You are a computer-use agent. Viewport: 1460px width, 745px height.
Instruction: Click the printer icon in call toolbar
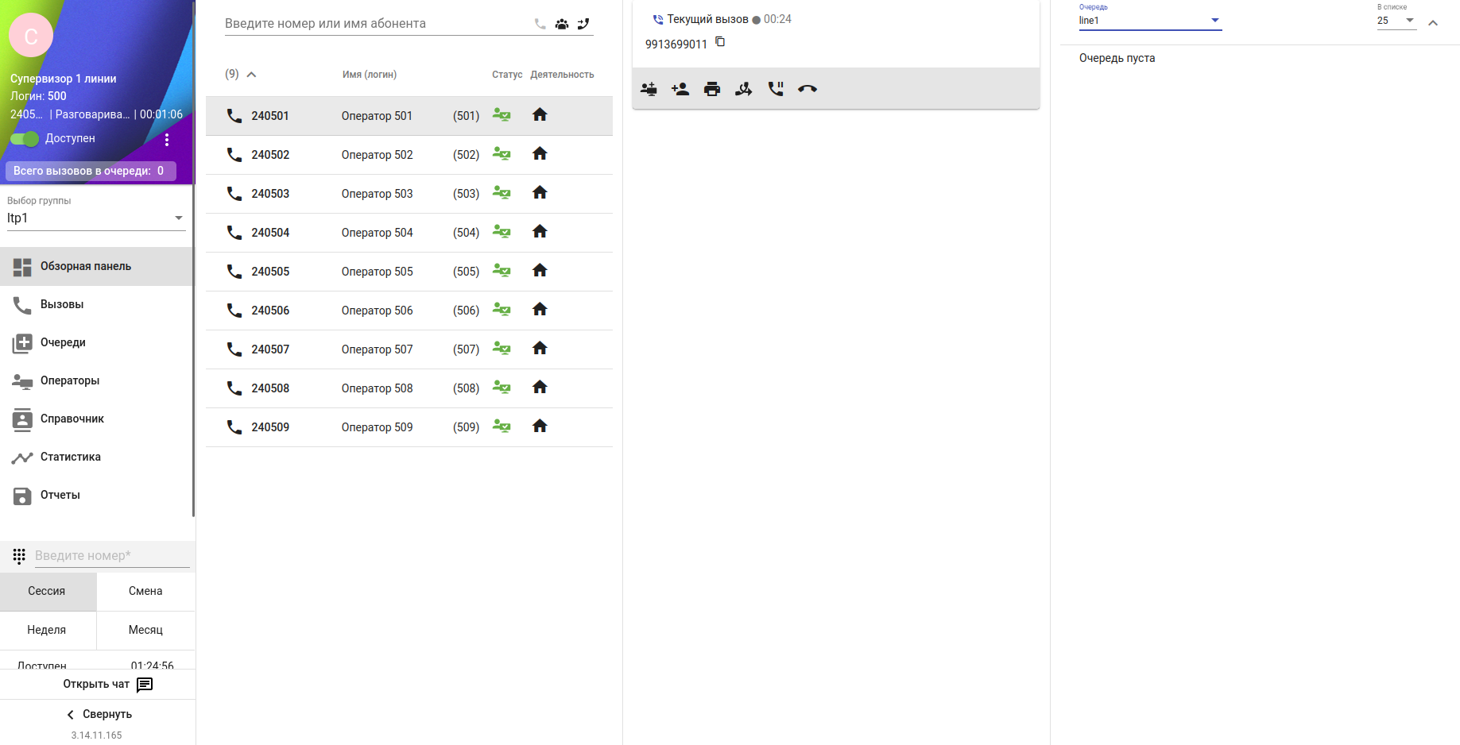(712, 89)
